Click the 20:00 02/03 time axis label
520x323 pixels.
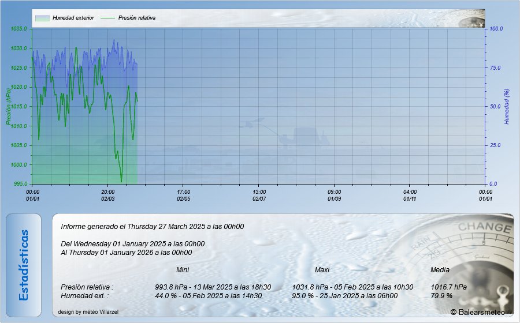(108, 196)
